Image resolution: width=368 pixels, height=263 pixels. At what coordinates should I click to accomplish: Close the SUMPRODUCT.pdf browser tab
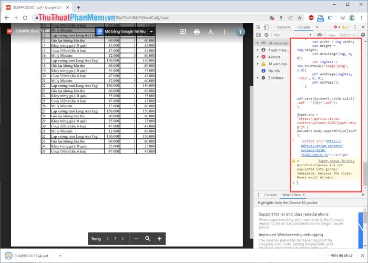pos(67,7)
